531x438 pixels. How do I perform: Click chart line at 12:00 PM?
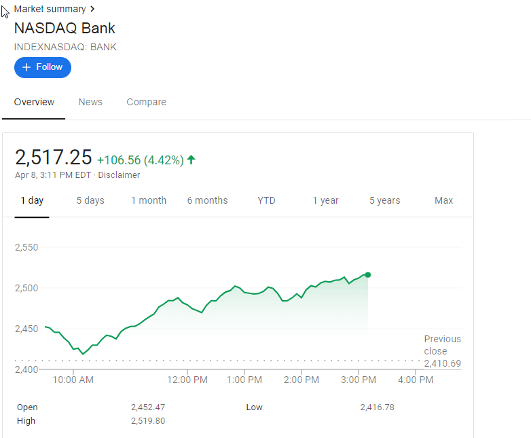(x=187, y=305)
